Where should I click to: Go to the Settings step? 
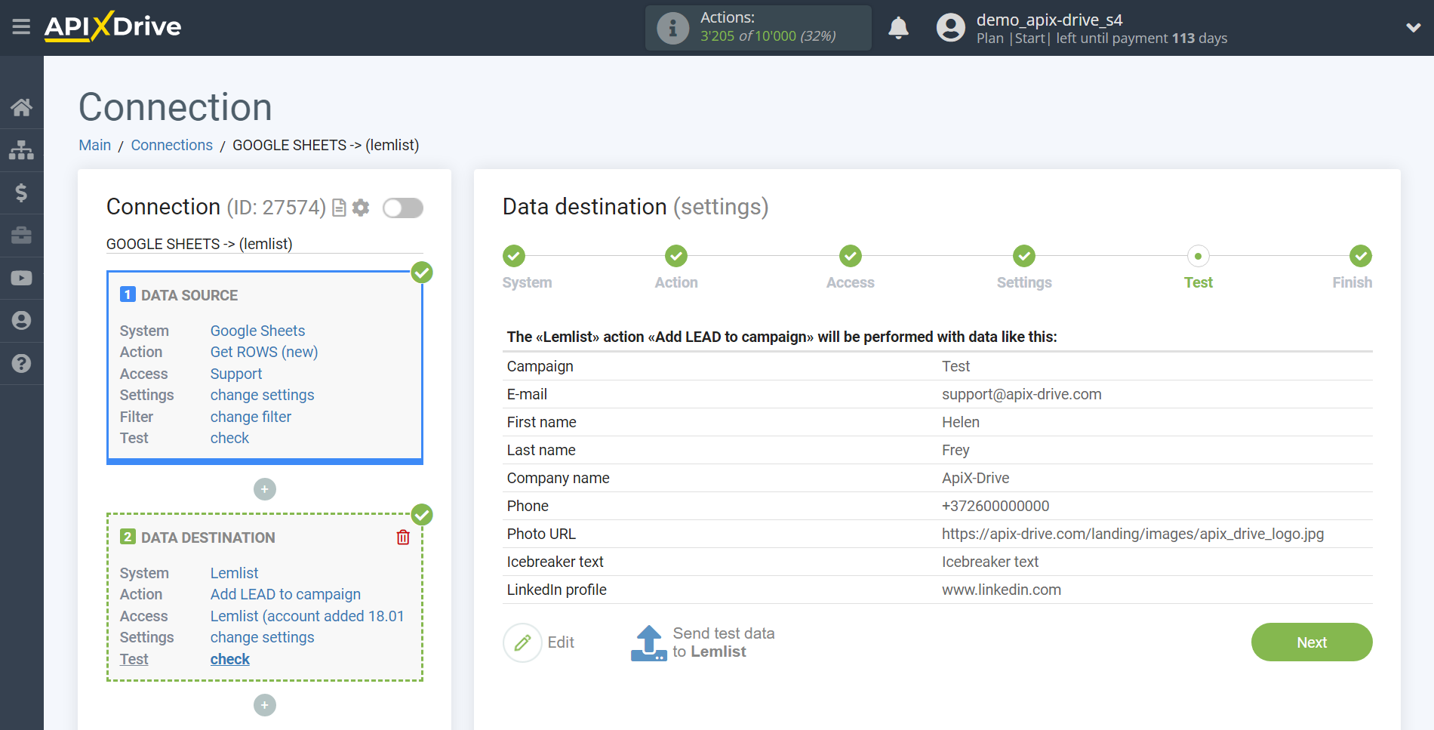coord(1024,256)
